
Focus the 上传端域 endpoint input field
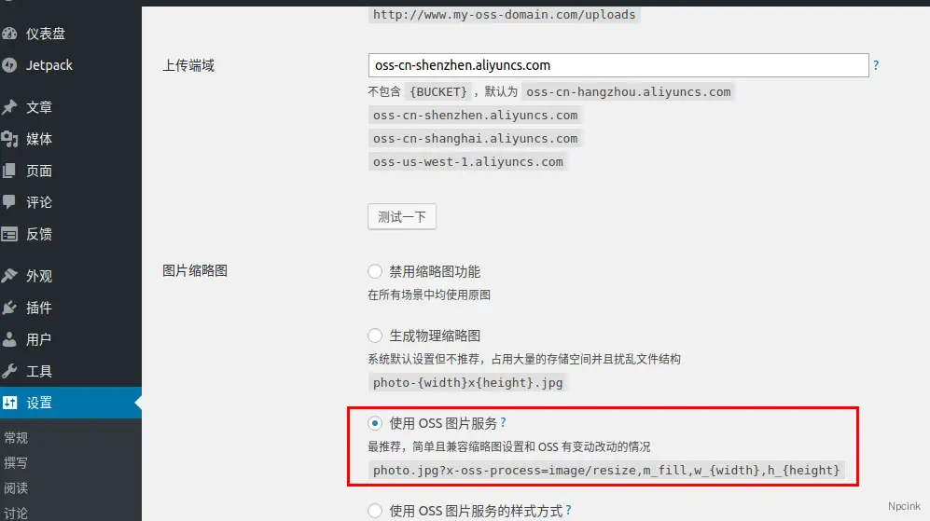pos(618,65)
